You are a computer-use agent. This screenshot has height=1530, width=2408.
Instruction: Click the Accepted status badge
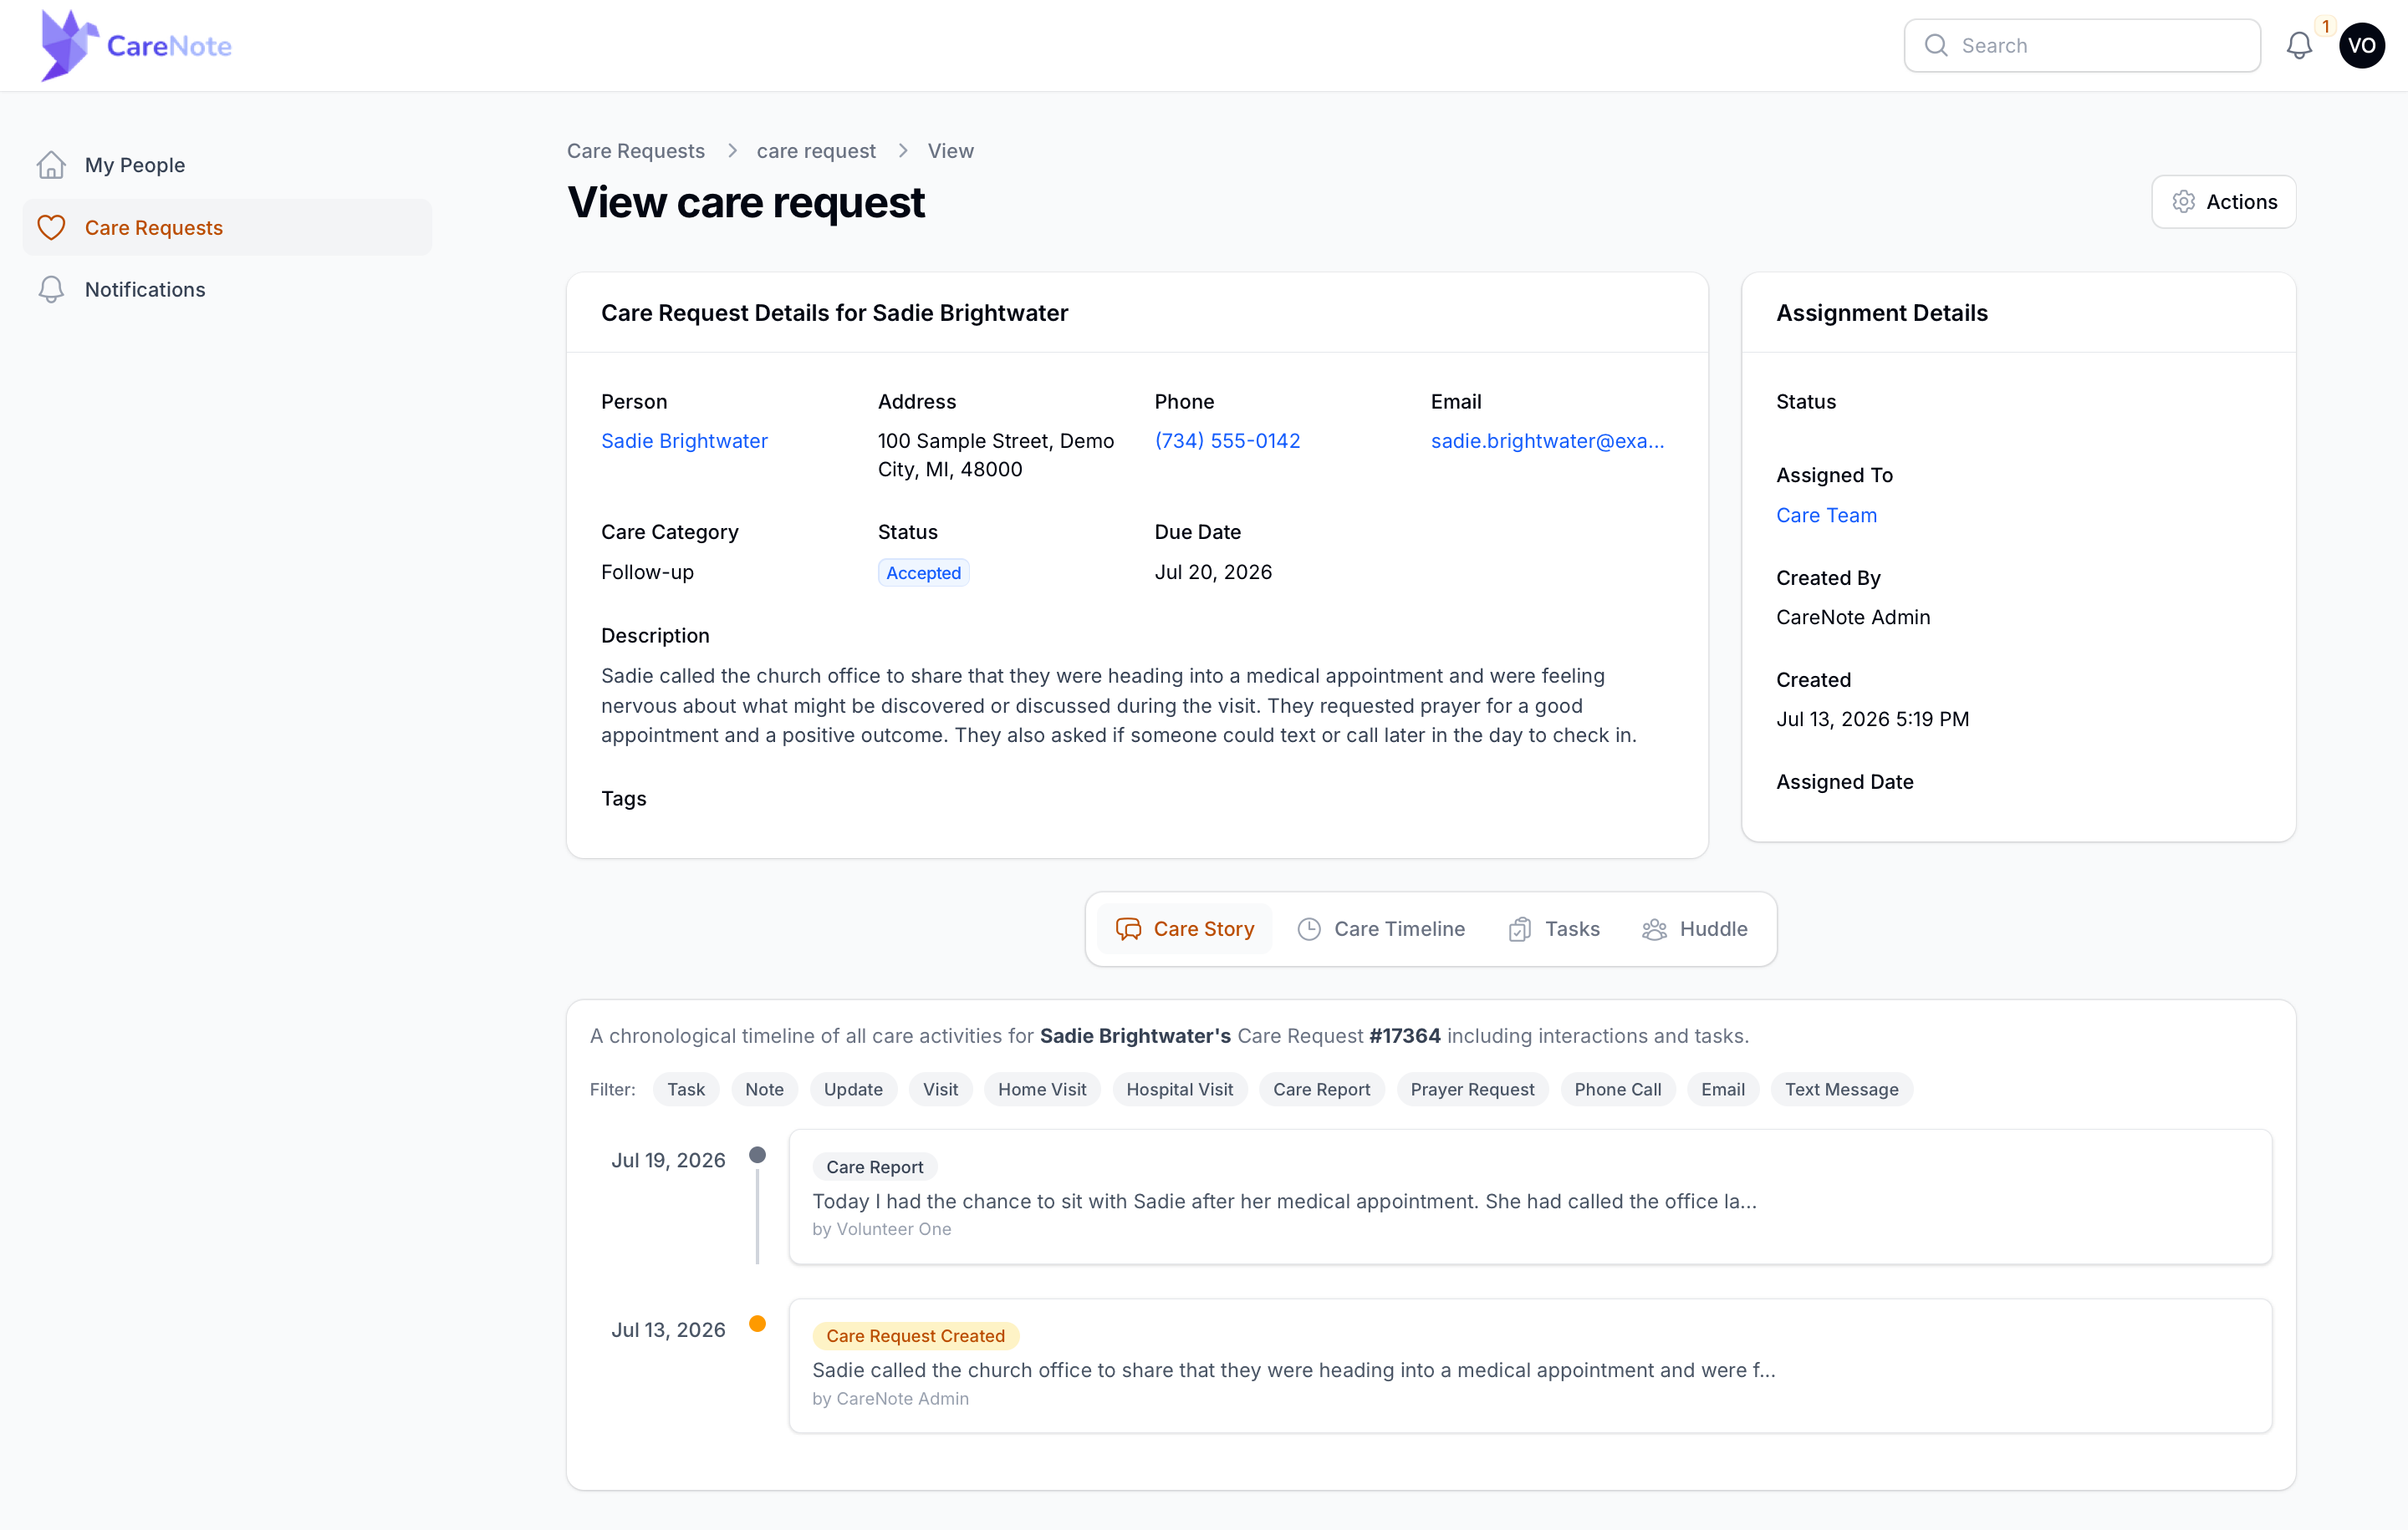pos(923,572)
